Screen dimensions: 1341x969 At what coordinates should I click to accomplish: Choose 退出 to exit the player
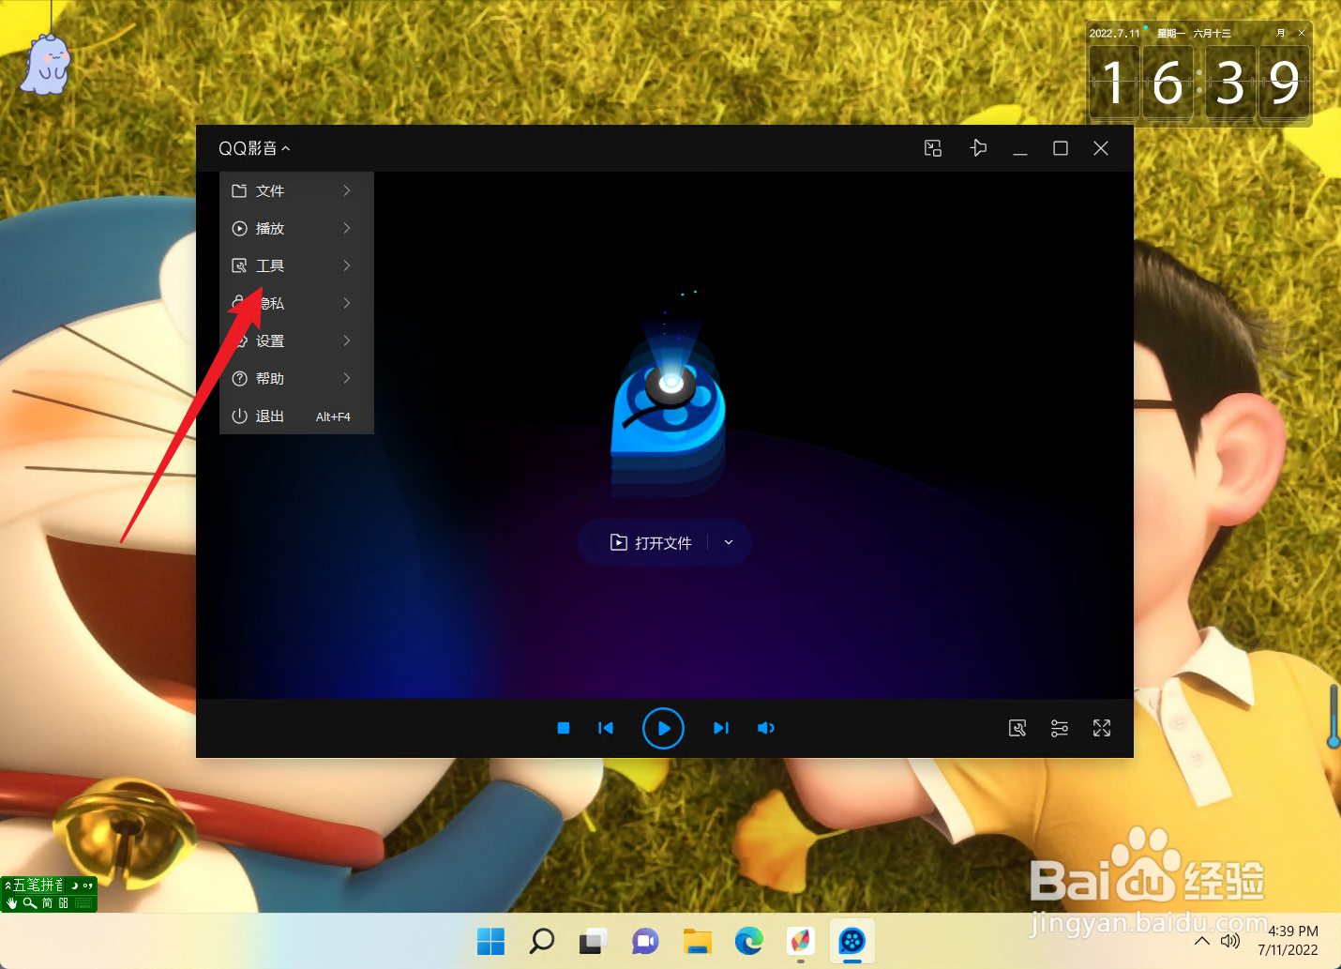click(296, 416)
